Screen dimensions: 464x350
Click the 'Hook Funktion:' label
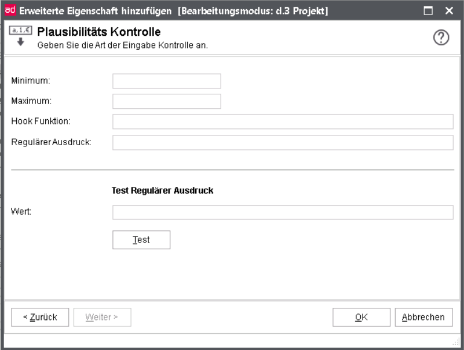point(41,121)
